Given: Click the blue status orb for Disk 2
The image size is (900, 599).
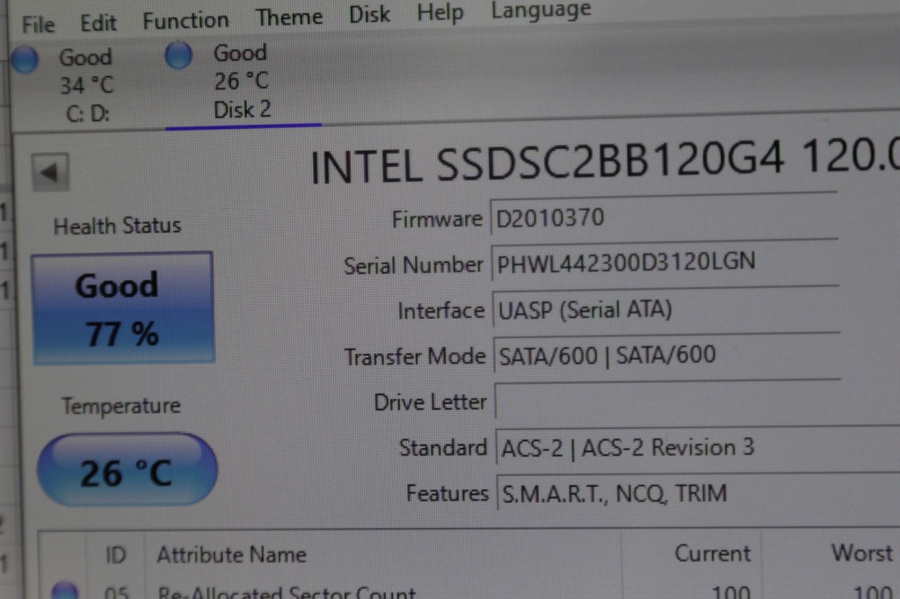Looking at the screenshot, I should pyautogui.click(x=178, y=56).
